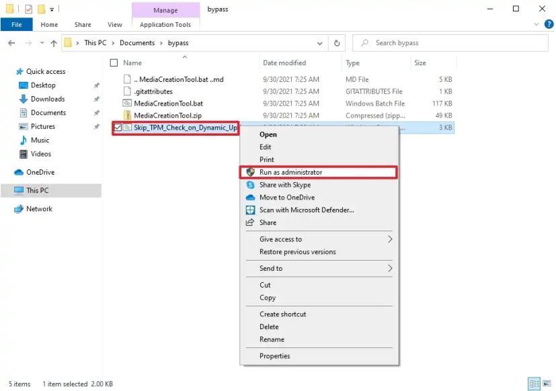556x391 pixels.
Task: Click the OneDrive cloud icon in context menu
Action: [x=250, y=198]
